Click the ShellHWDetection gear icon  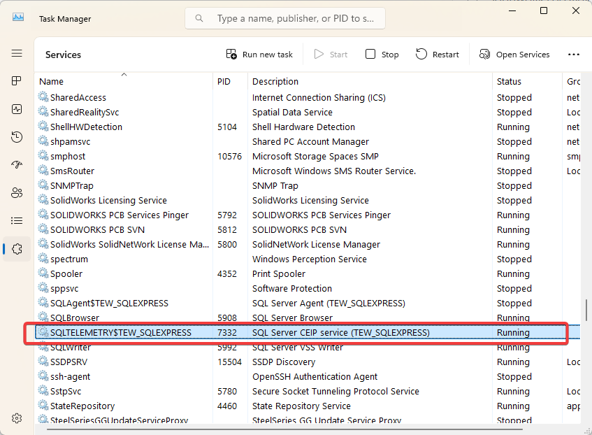click(x=43, y=126)
